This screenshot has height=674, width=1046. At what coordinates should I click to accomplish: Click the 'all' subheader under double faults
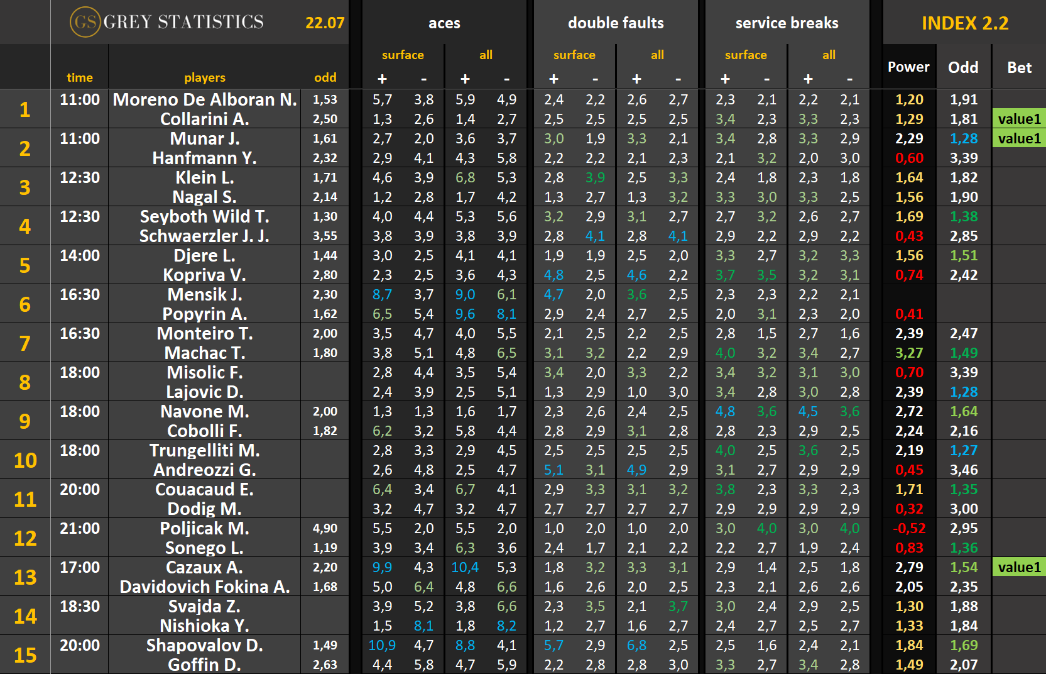(x=657, y=55)
